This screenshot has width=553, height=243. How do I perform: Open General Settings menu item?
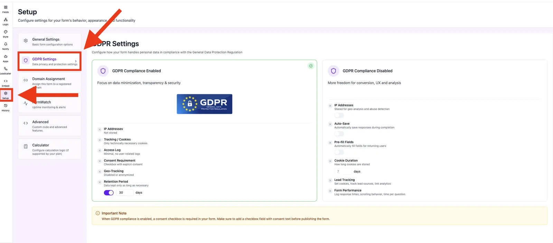50,41
